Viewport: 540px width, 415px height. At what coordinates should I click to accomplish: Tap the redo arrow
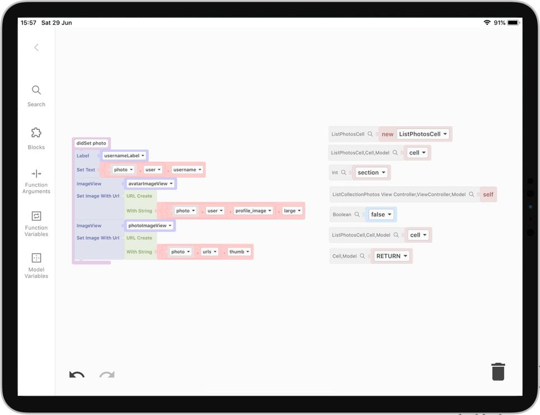[107, 375]
